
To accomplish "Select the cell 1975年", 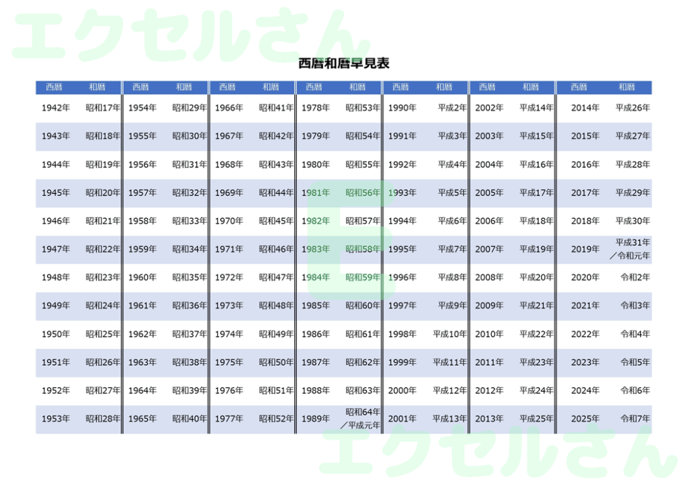I will pos(228,362).
